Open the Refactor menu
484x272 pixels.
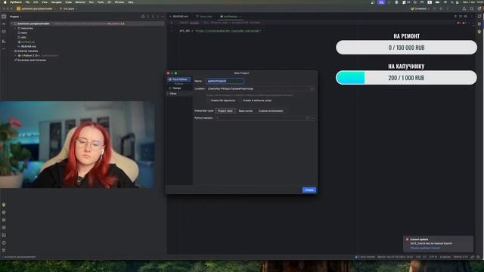(x=80, y=2)
